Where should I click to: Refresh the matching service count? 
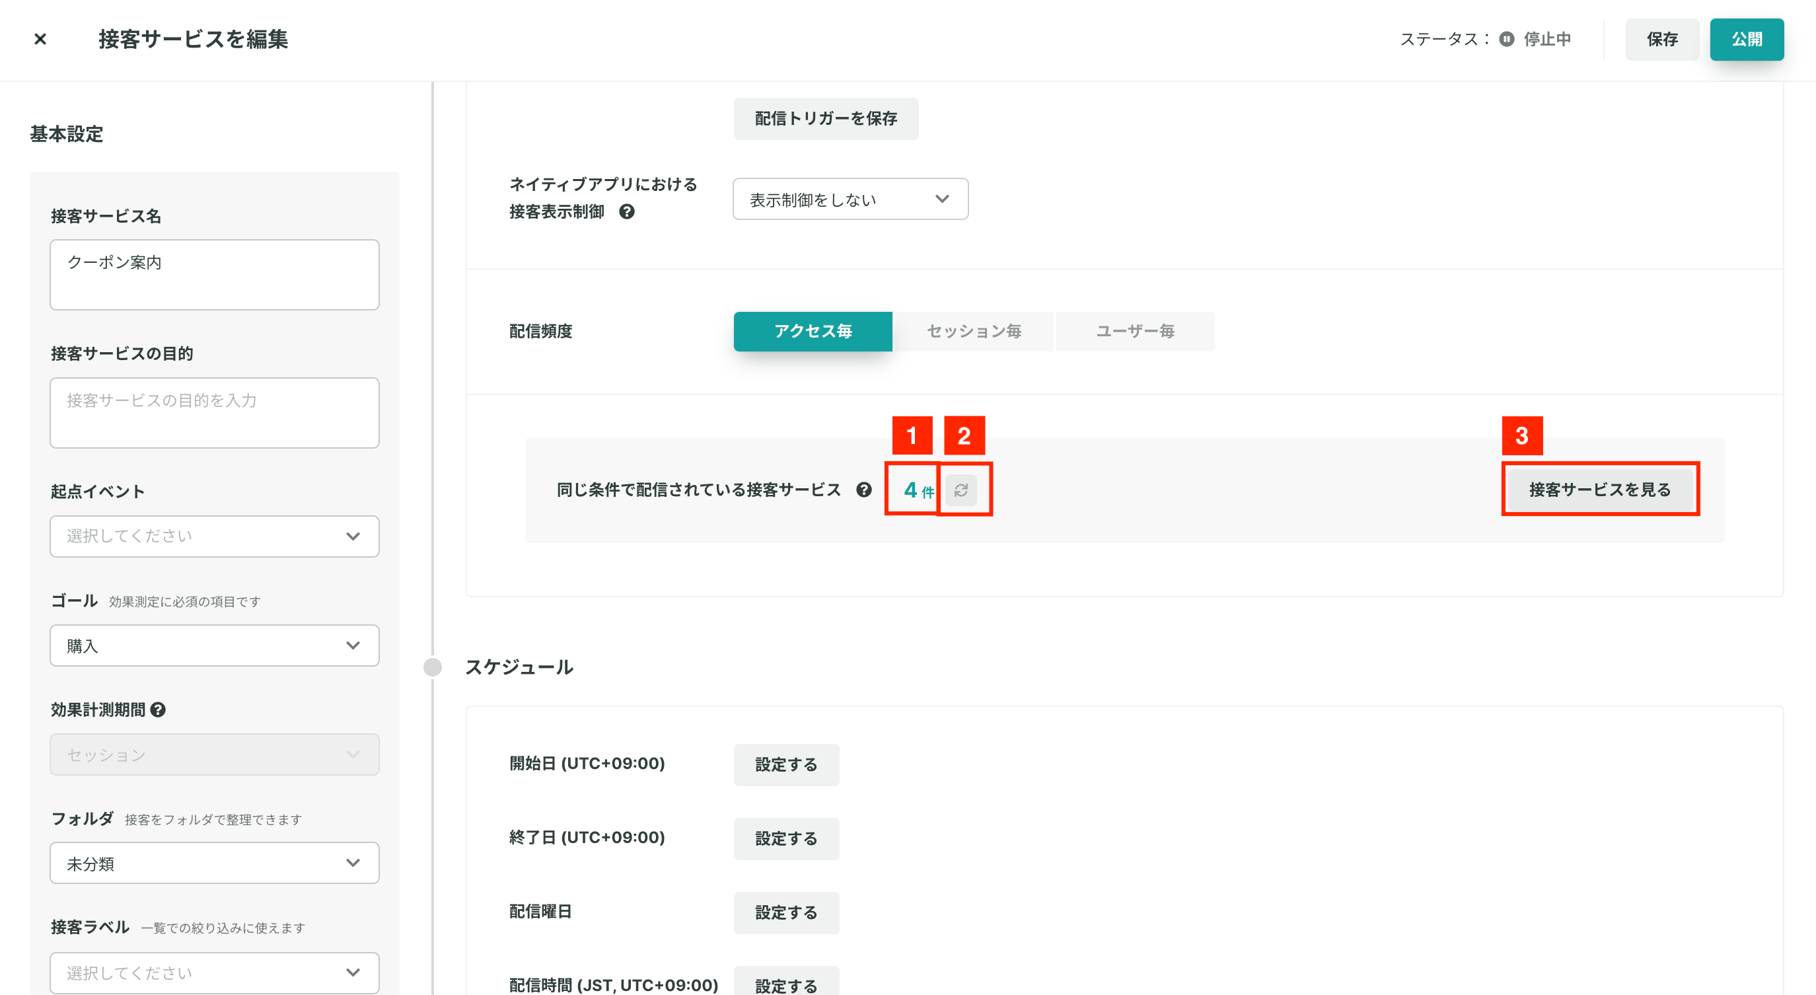click(961, 490)
